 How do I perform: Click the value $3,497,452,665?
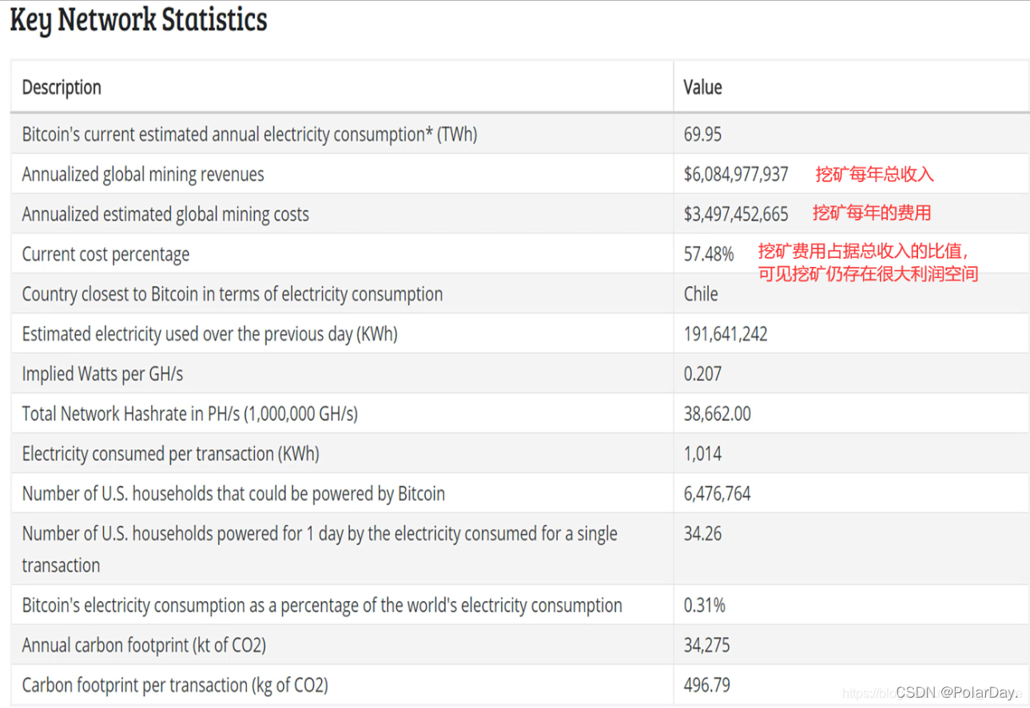(x=736, y=214)
